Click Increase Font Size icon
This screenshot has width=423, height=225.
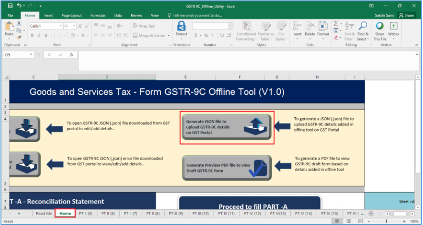(x=80, y=26)
